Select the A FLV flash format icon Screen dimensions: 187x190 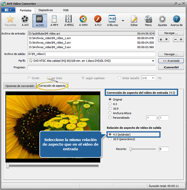click(x=98, y=20)
